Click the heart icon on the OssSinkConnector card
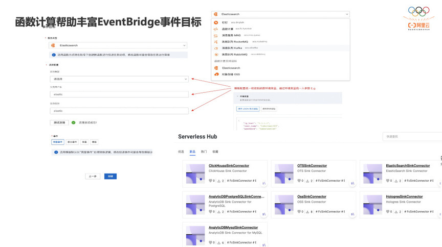 299,212
